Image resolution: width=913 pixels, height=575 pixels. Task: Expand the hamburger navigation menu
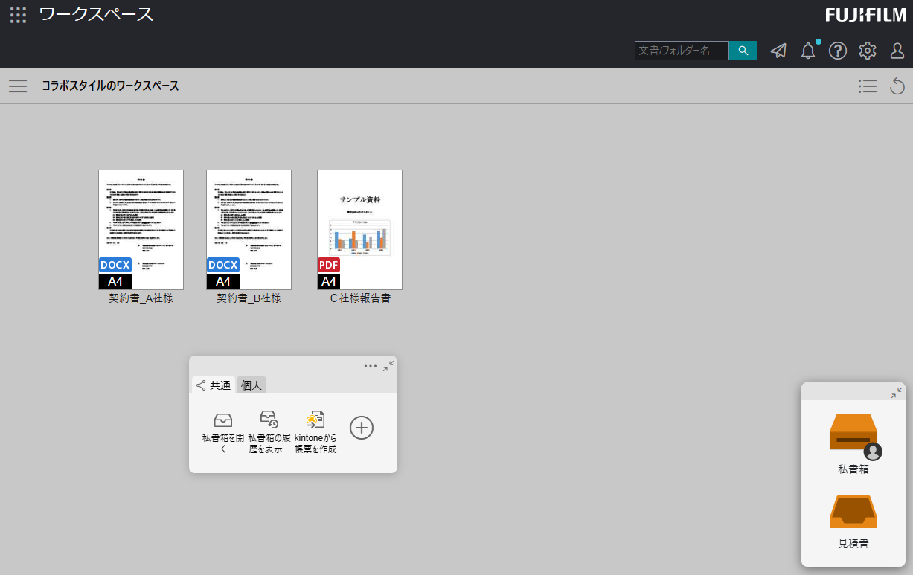[x=18, y=86]
